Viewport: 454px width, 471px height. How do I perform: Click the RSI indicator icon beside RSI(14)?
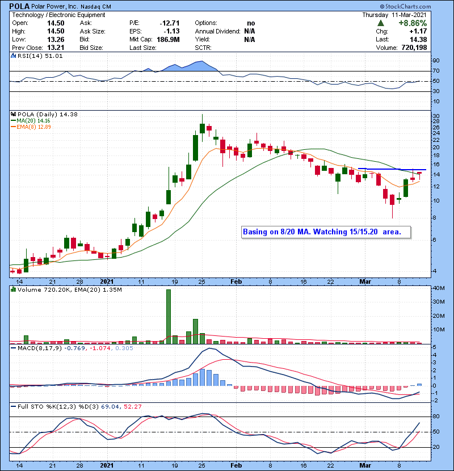pyautogui.click(x=13, y=56)
